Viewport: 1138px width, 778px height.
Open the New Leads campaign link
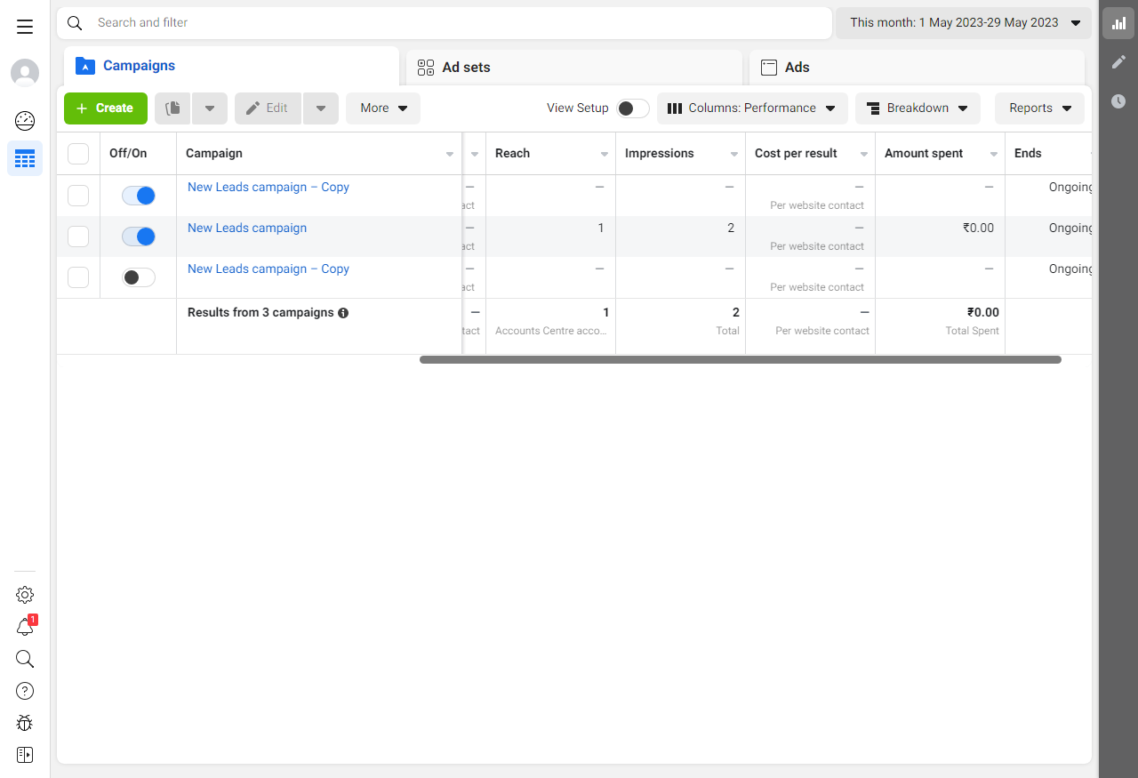(x=247, y=229)
